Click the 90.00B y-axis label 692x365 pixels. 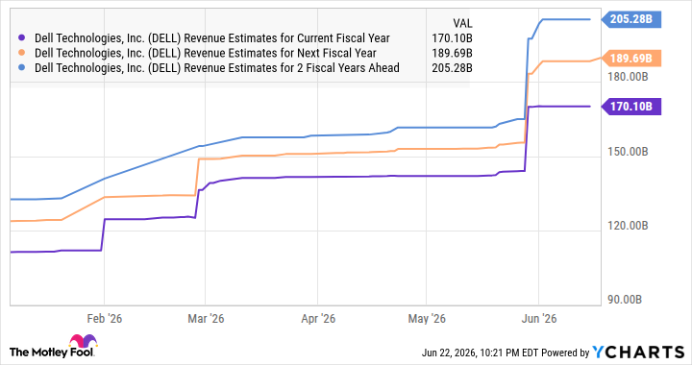pyautogui.click(x=625, y=300)
